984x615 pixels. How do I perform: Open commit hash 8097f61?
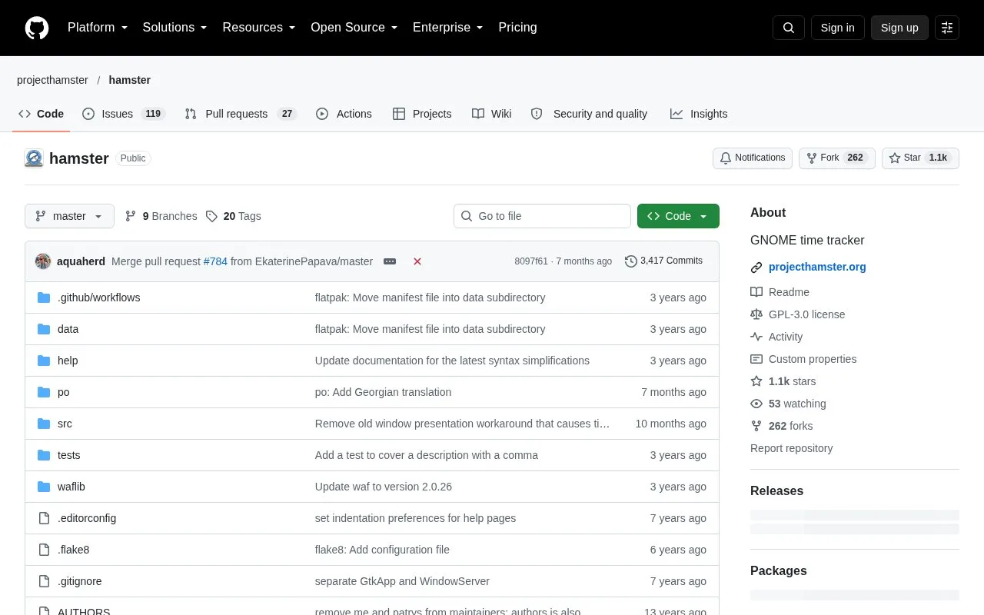coord(531,261)
